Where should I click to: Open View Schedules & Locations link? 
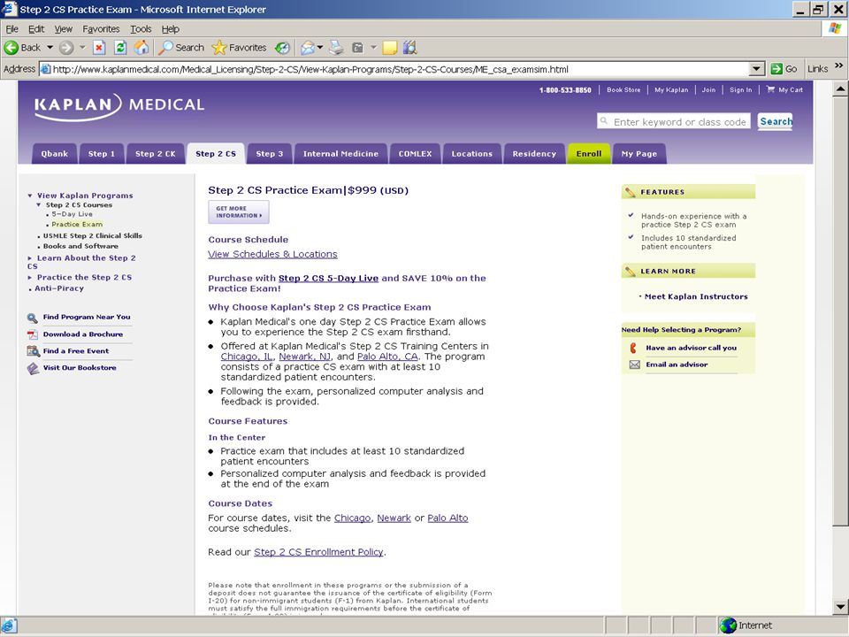tap(272, 255)
